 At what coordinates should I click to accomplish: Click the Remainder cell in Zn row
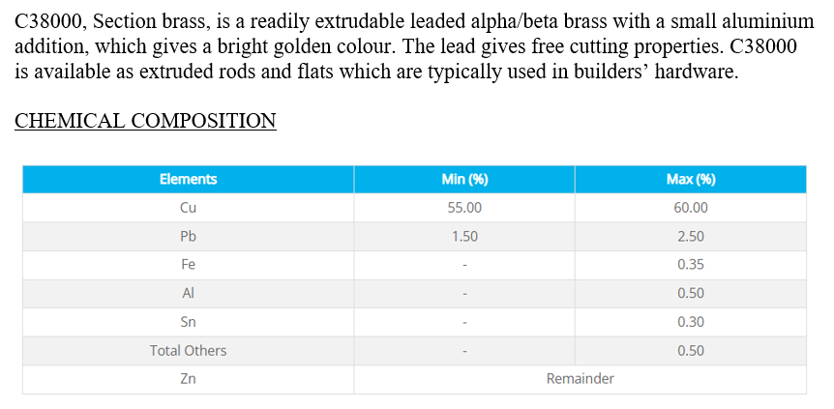(581, 379)
